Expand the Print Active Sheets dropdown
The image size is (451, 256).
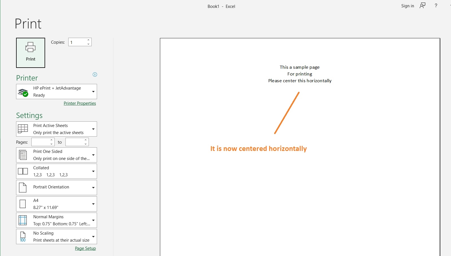[x=56, y=129]
